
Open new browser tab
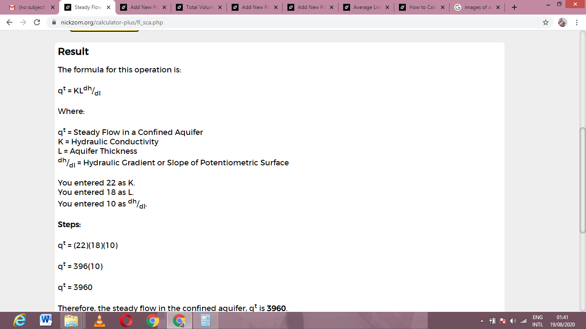[514, 7]
